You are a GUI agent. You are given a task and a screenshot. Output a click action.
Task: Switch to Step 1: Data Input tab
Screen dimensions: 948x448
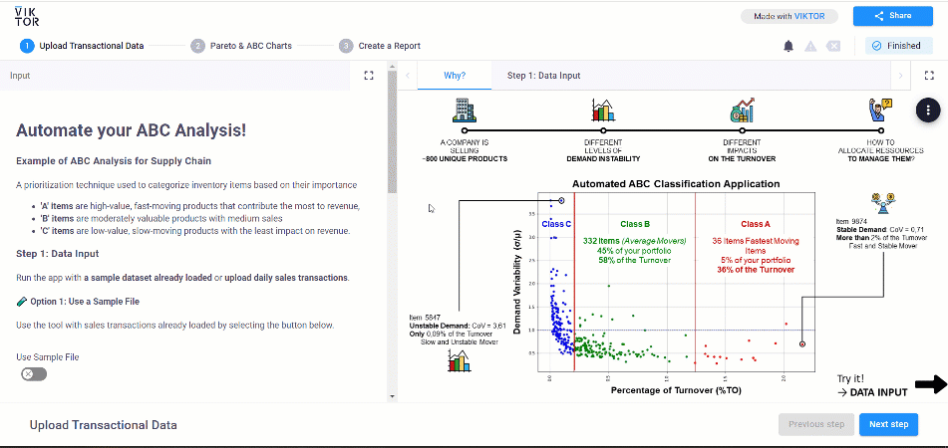[543, 75]
